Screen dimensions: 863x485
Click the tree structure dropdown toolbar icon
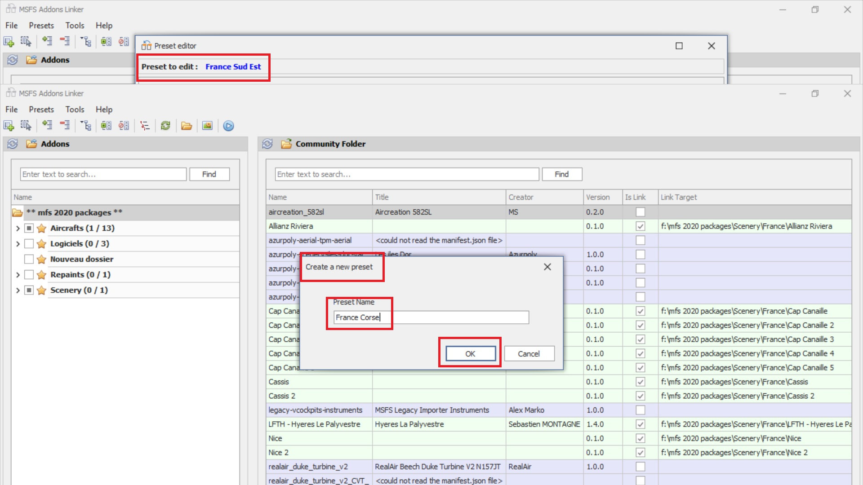[86, 126]
